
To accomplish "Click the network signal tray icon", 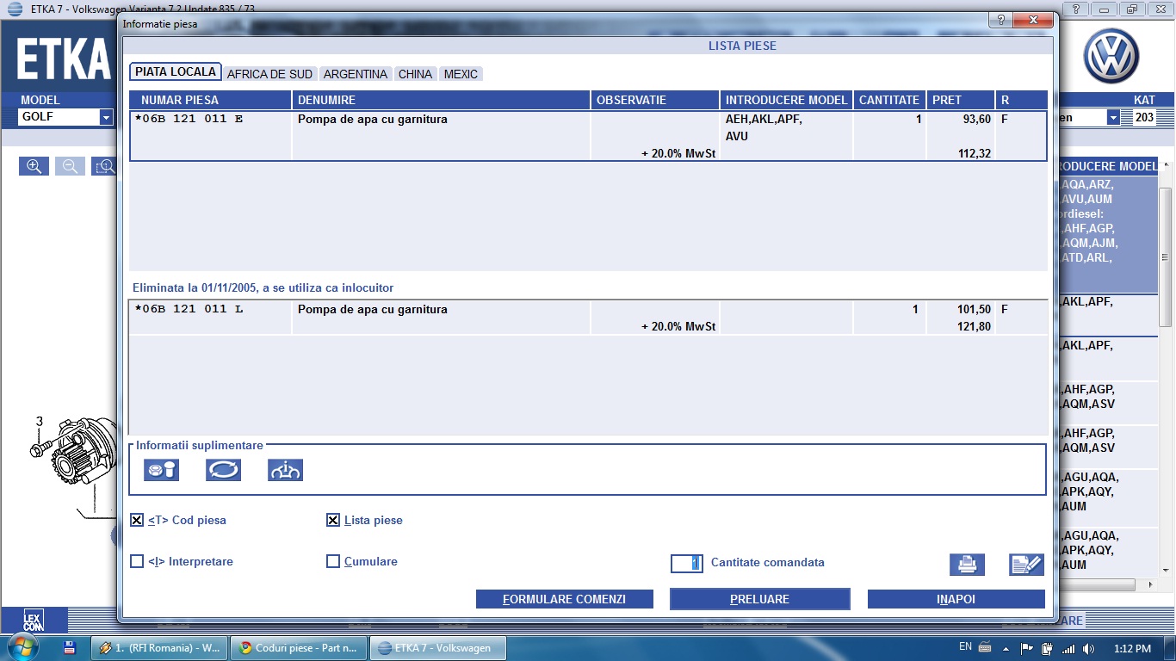I will tap(1068, 648).
